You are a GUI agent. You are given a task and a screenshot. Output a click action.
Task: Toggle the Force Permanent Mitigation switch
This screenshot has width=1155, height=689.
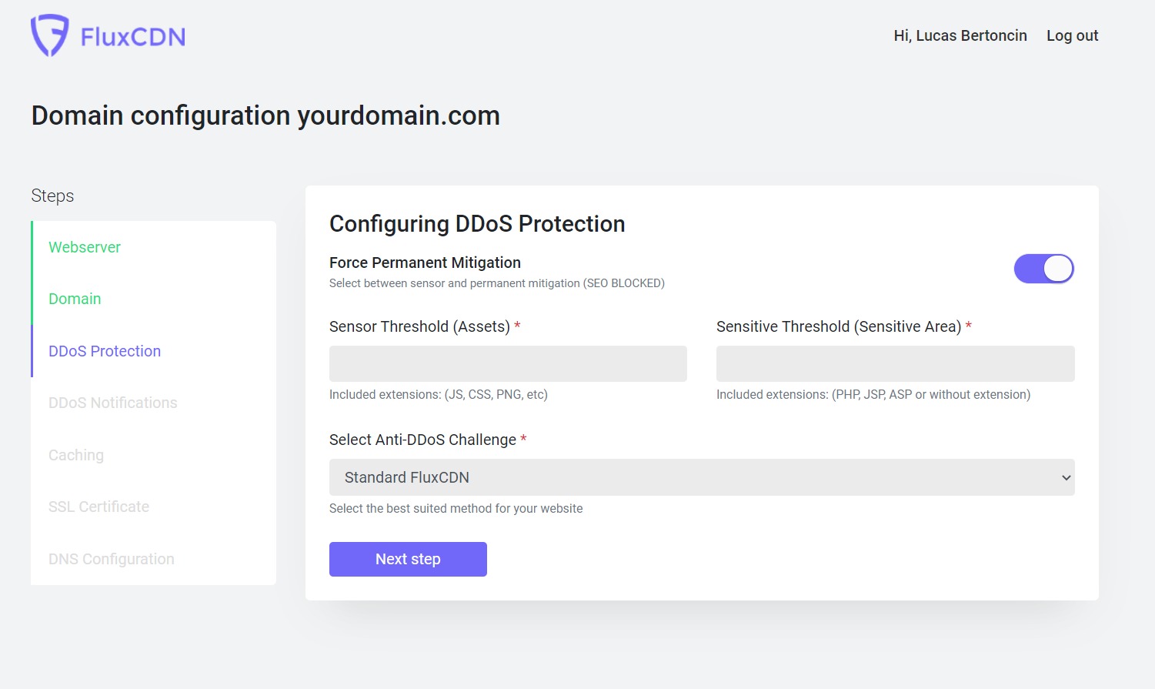pos(1043,269)
